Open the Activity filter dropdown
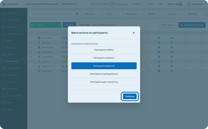This screenshot has height=129, width=208. pyautogui.click(x=112, y=14)
